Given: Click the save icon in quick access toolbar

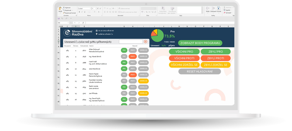Looking at the screenshot, I should tap(59, 19).
